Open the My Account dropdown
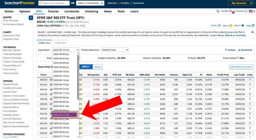The width and height of the screenshot is (256, 140). click(x=240, y=3)
